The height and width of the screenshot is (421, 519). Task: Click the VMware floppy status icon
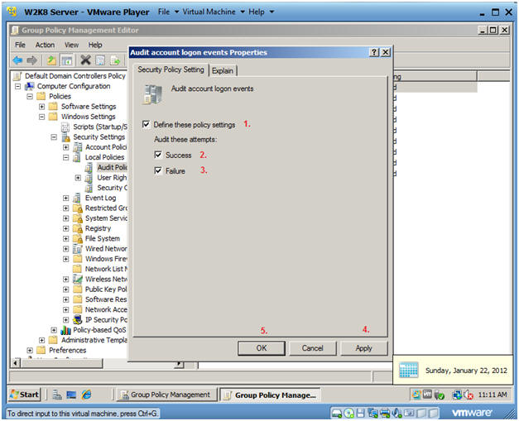[x=360, y=413]
